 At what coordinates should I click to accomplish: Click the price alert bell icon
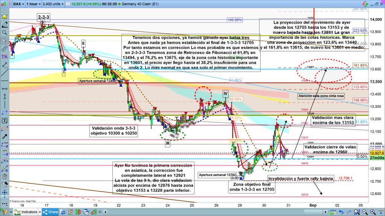click(4, 17)
